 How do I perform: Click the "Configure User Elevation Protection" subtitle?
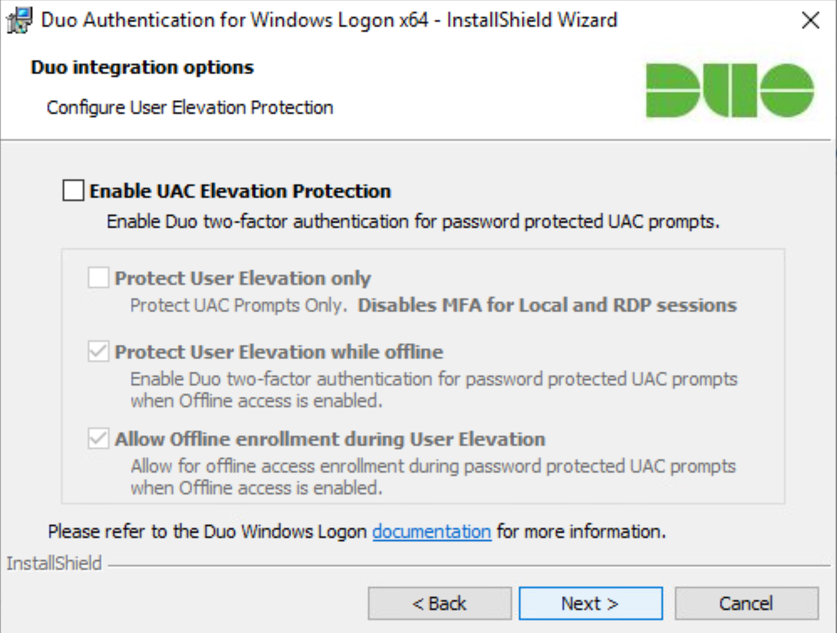point(190,107)
